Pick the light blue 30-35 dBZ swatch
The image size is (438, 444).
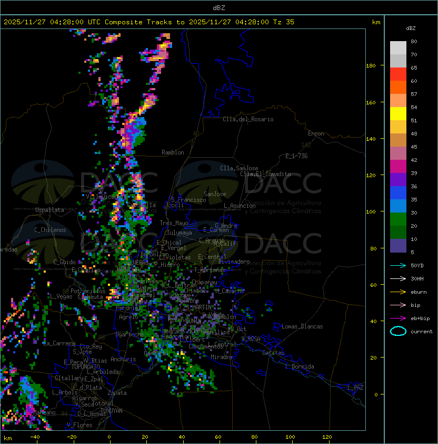point(398,206)
